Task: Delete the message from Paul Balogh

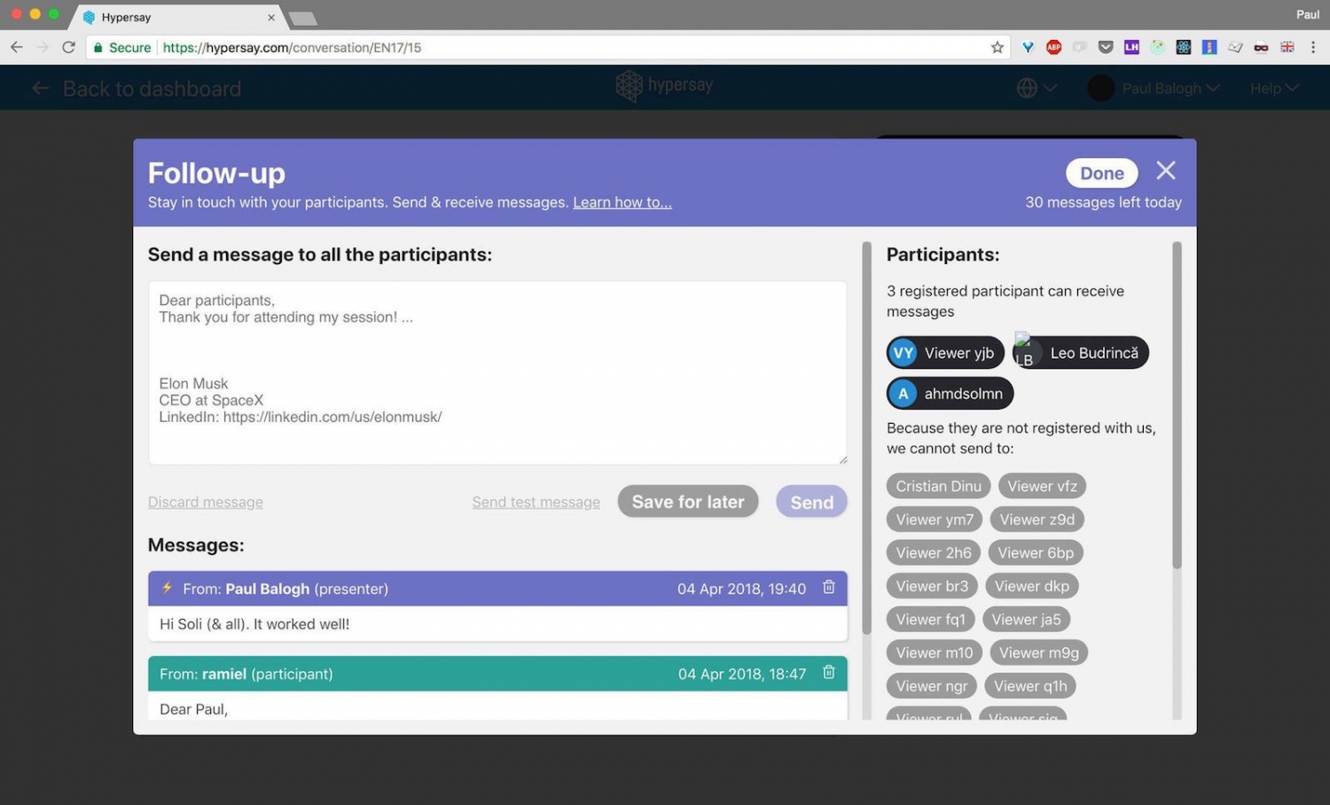Action: (828, 588)
